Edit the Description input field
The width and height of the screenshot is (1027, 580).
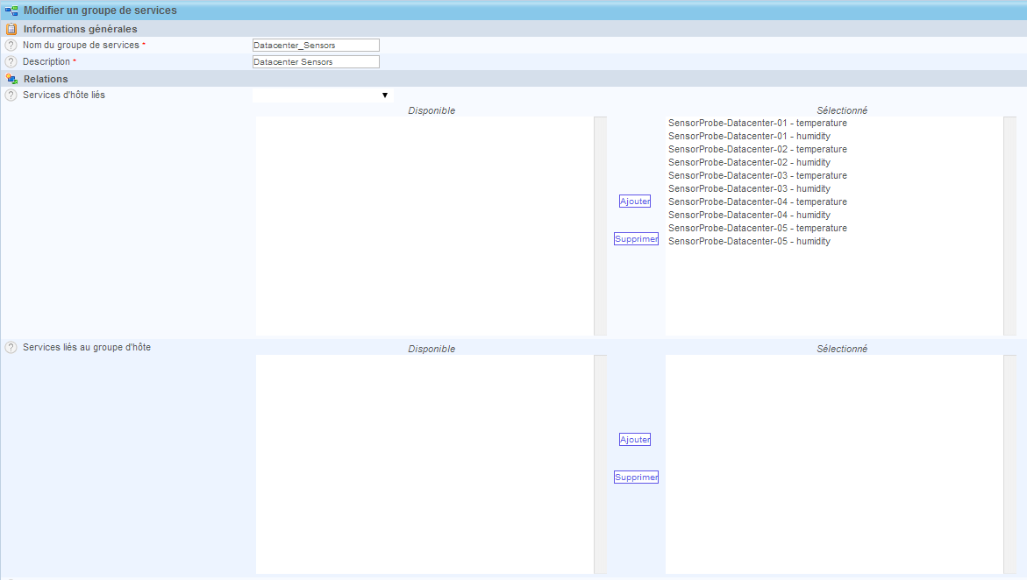[316, 61]
